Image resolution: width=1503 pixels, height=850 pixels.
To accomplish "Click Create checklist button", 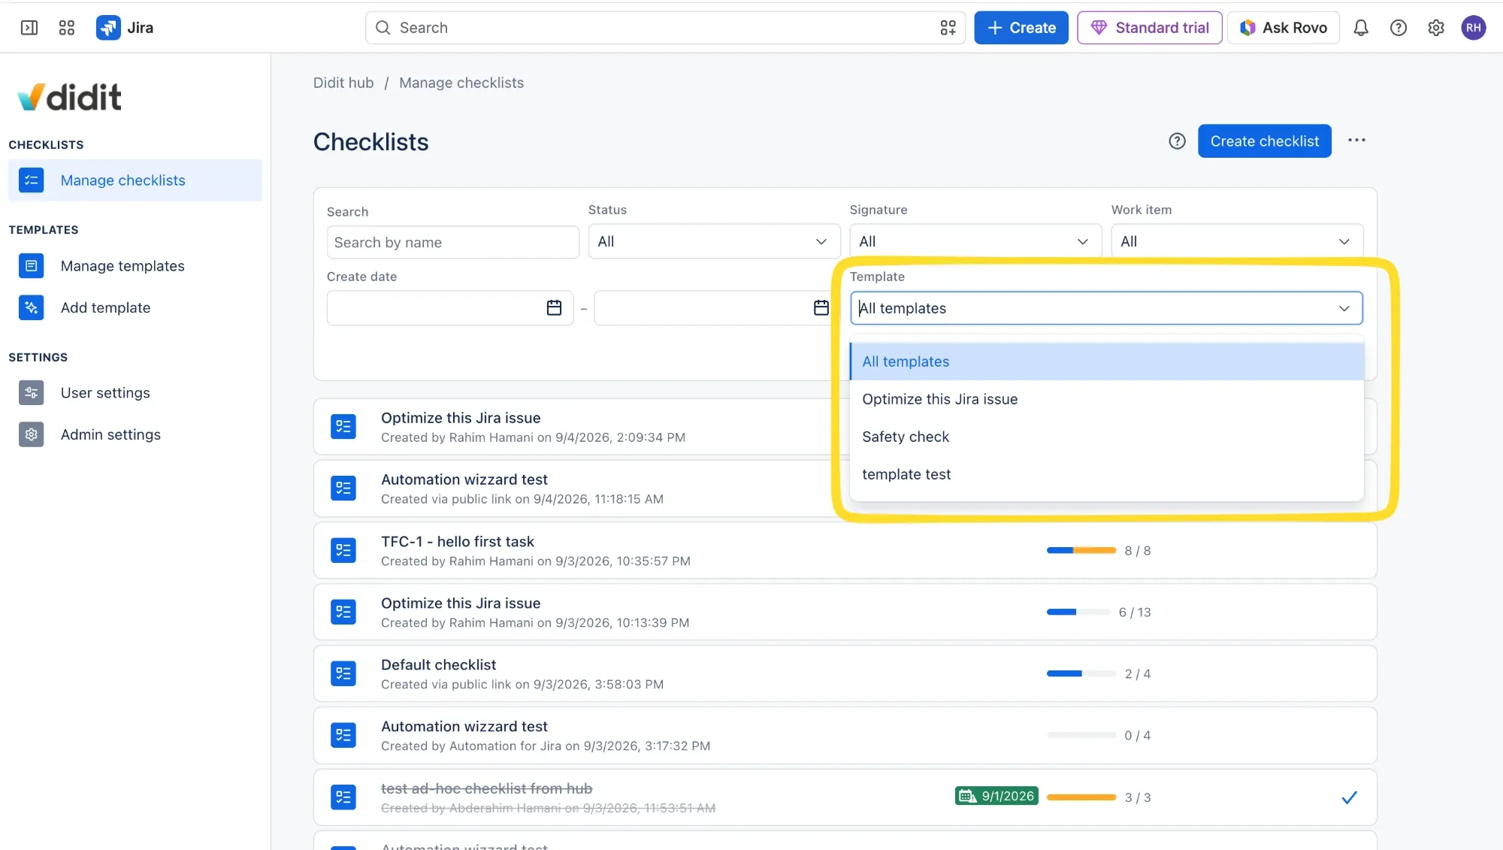I will 1265,141.
